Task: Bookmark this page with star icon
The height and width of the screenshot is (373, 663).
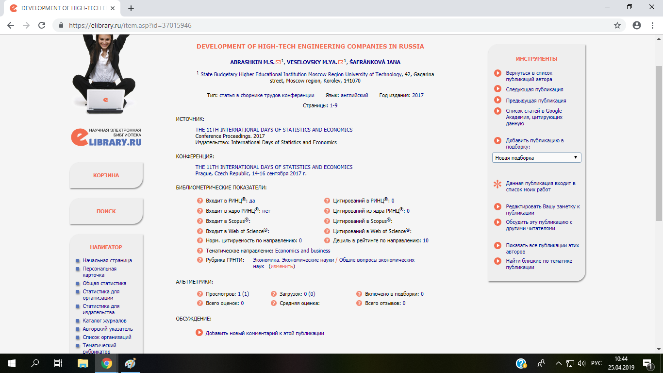Action: (617, 25)
